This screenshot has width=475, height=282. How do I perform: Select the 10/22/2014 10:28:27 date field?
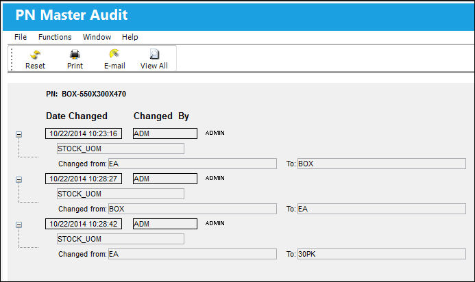point(84,179)
